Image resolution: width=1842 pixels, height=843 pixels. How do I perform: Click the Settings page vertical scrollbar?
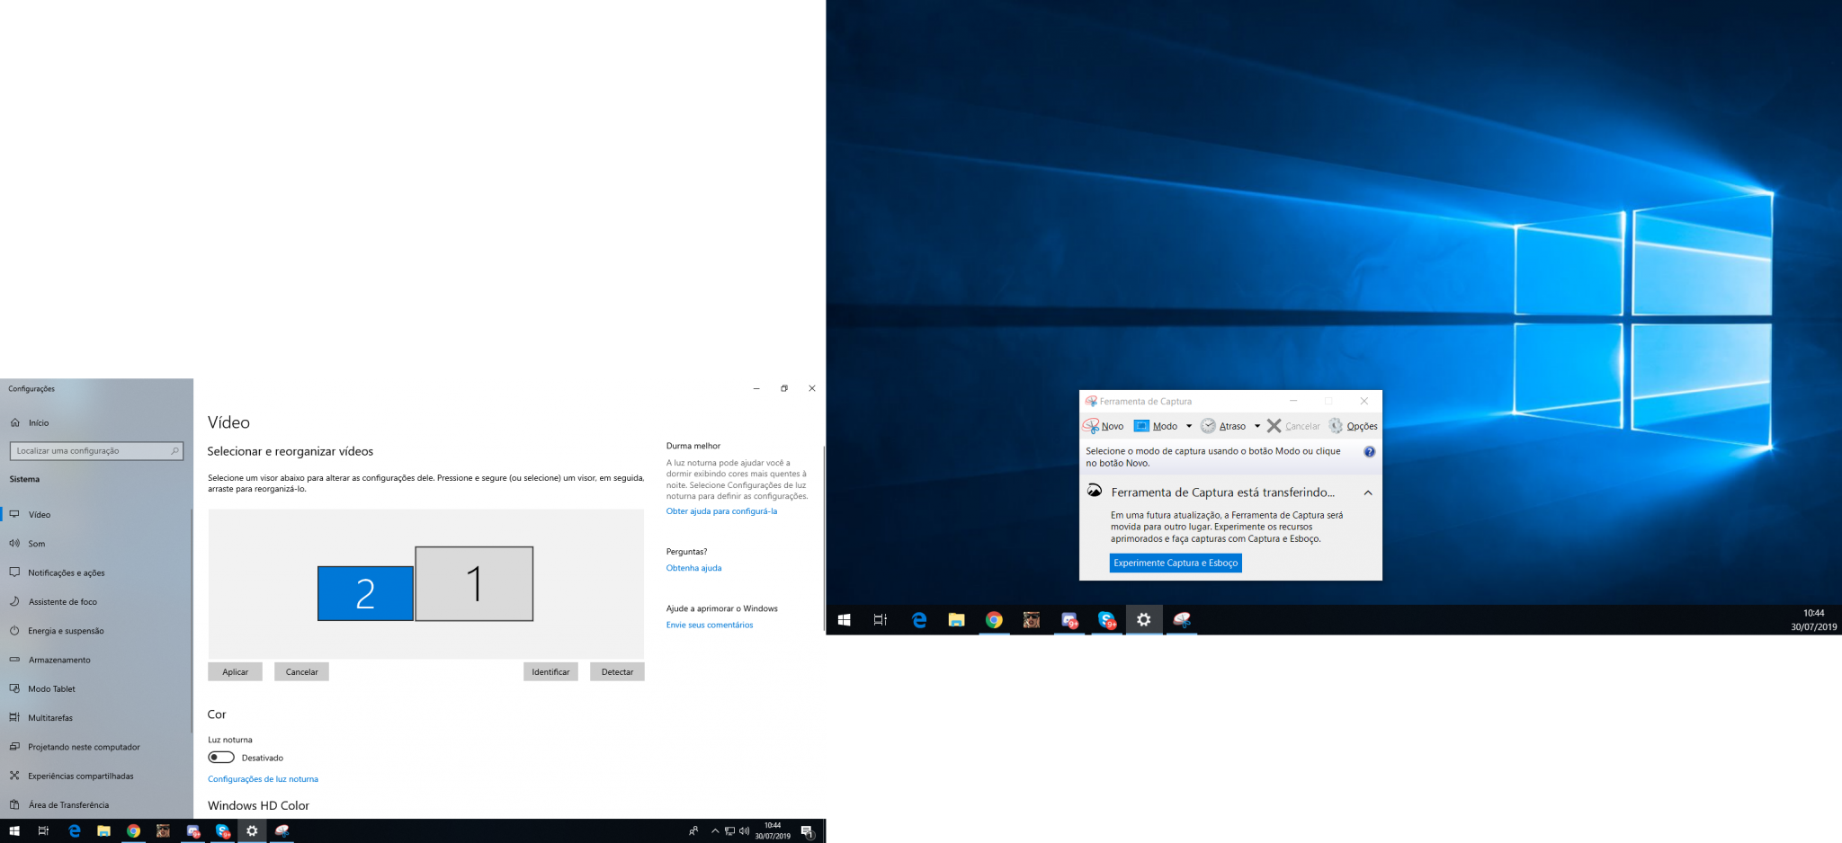coord(823,539)
